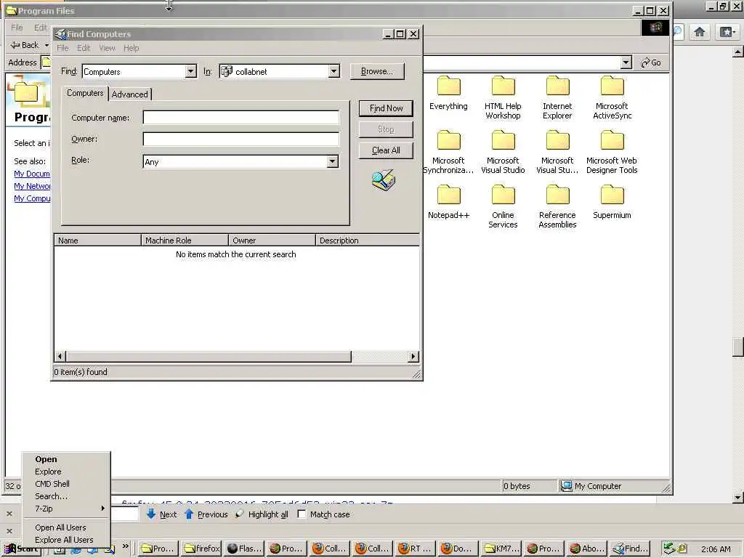Open the Back button history dropdown arrow
Image resolution: width=744 pixels, height=558 pixels.
point(46,45)
